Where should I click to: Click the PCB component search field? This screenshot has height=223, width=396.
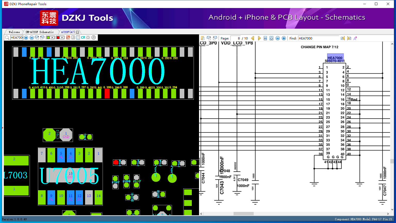16,38
